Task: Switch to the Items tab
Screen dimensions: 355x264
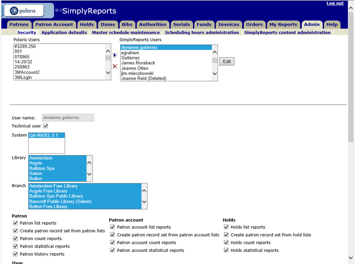Action: 108,24
